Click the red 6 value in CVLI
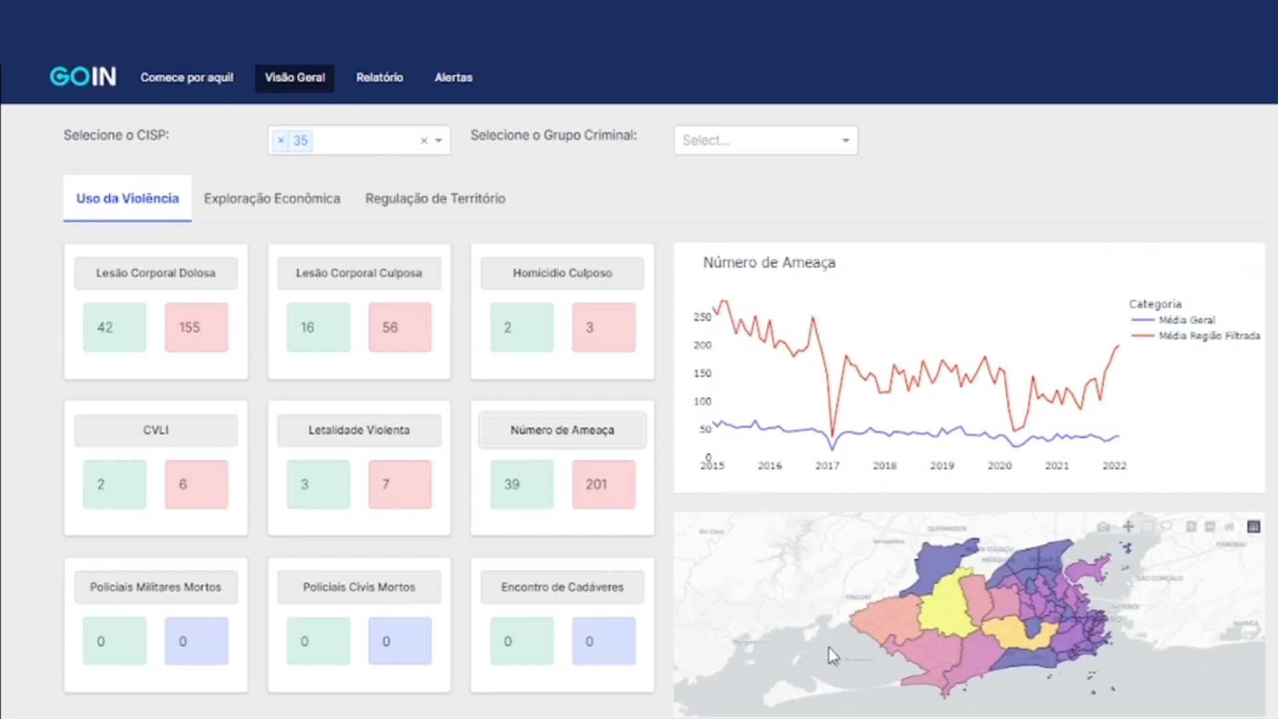The width and height of the screenshot is (1278, 719). point(196,484)
